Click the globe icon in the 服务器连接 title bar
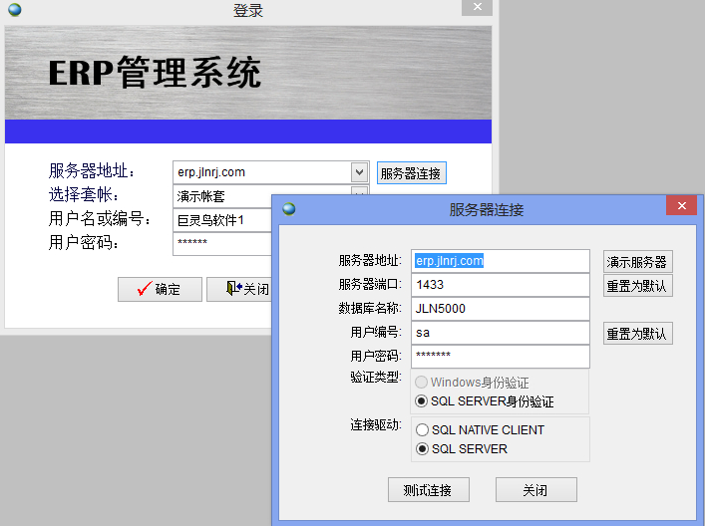Screen dimensions: 705x526 pos(289,209)
